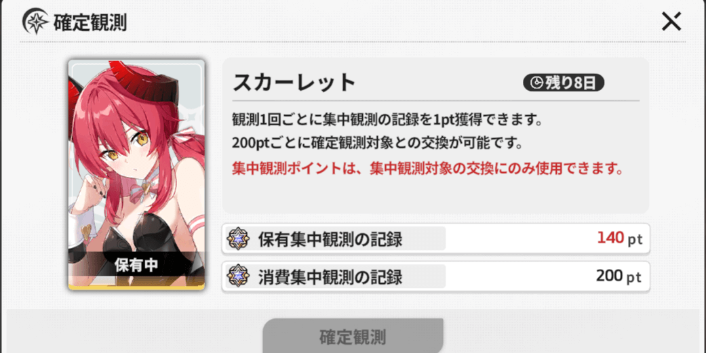Click the 確定観測 dialog title text
706x353 pixels.
click(90, 22)
